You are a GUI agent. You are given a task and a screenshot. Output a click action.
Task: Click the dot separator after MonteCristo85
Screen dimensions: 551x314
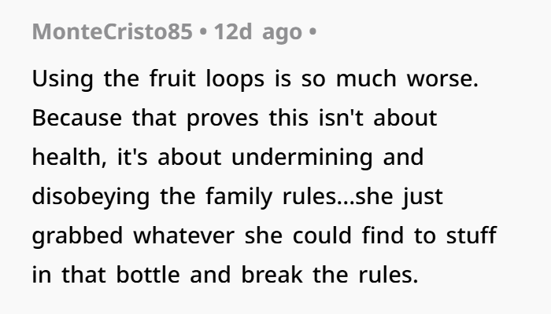[203, 32]
